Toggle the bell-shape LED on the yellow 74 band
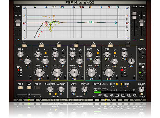The width and height of the screenshot is (160, 118). coord(63,53)
